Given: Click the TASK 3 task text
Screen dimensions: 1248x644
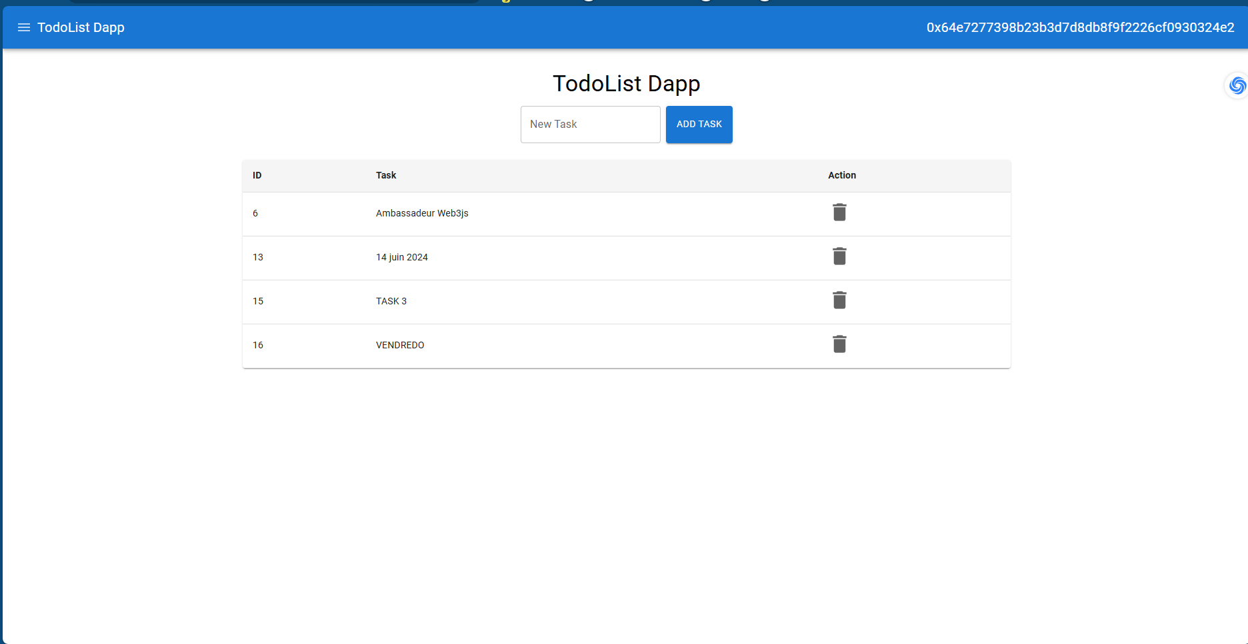Looking at the screenshot, I should tap(391, 301).
